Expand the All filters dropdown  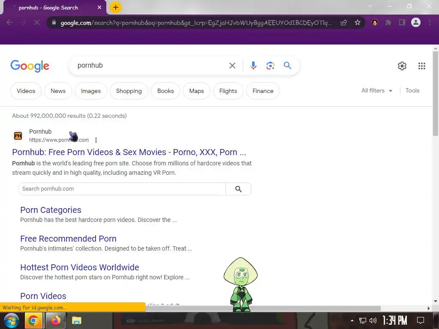click(x=376, y=91)
